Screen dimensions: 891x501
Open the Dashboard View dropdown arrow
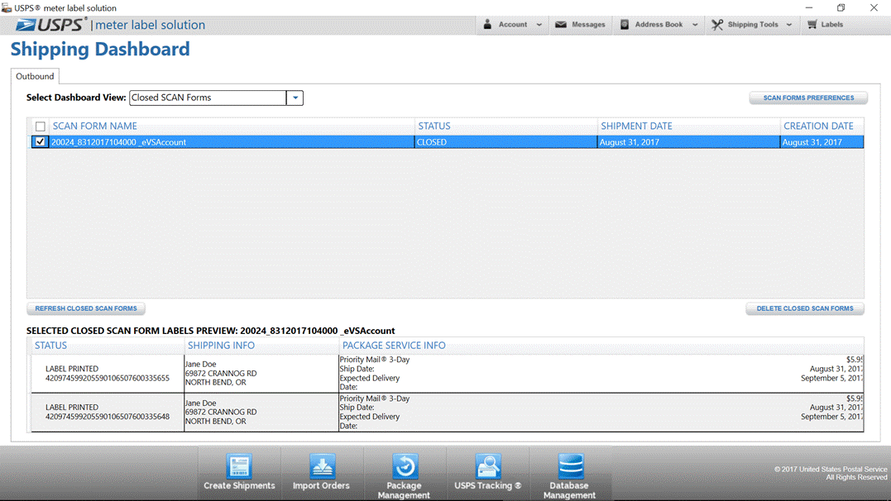[x=295, y=98]
